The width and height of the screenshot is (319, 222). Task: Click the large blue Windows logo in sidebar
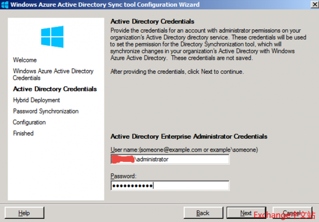(52, 37)
